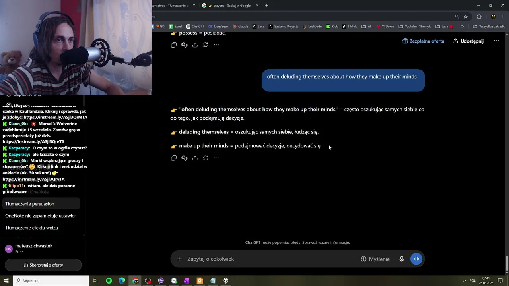Open the LeetCode bookmark

tap(312, 27)
